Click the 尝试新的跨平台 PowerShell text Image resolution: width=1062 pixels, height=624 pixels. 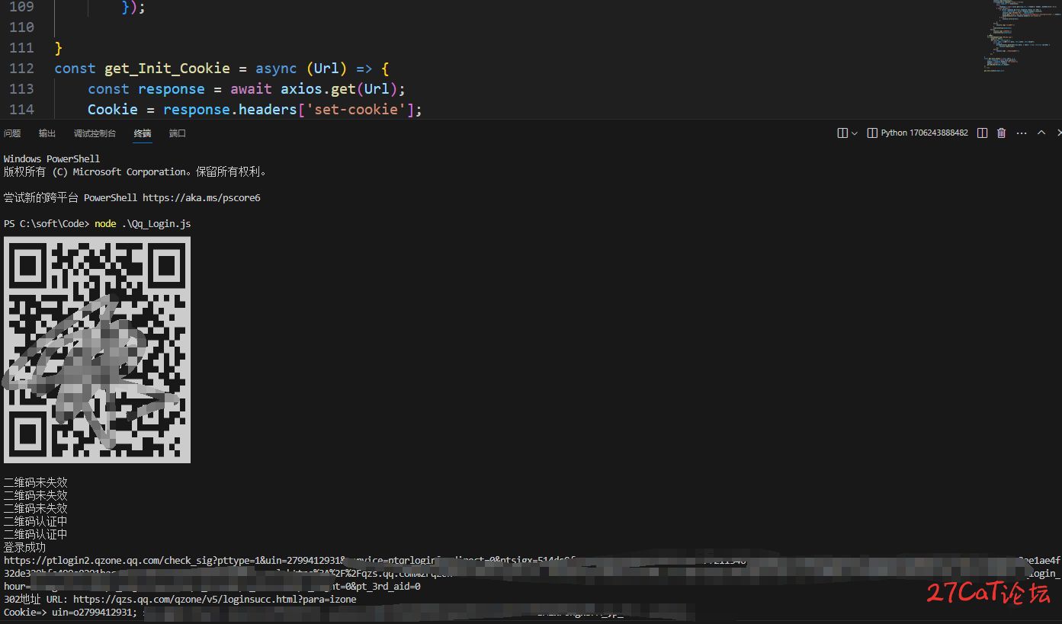71,197
